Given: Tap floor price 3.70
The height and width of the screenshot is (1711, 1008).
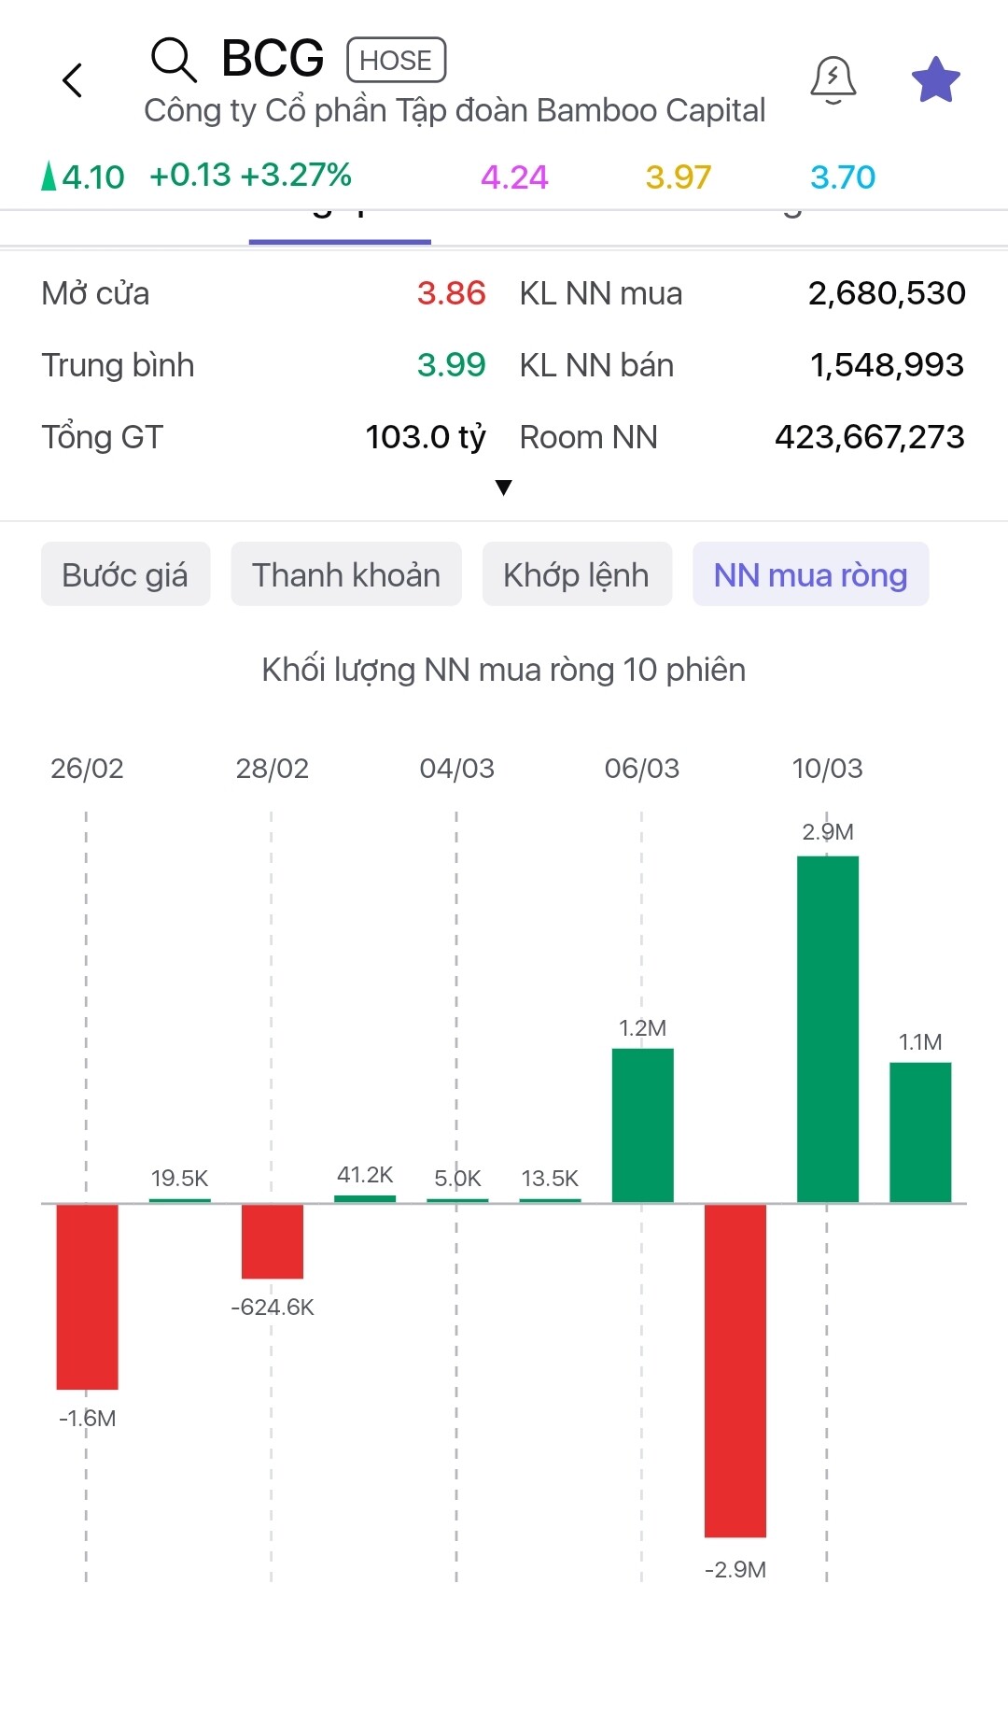Looking at the screenshot, I should (843, 177).
